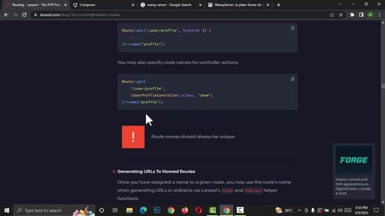The width and height of the screenshot is (385, 216).
Task: Open File Explorer from taskbar
Action: (129, 211)
